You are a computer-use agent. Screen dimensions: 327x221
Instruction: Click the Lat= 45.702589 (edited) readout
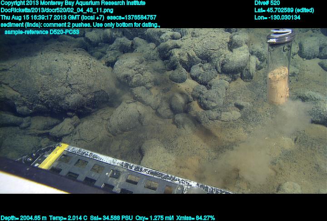click(284, 10)
